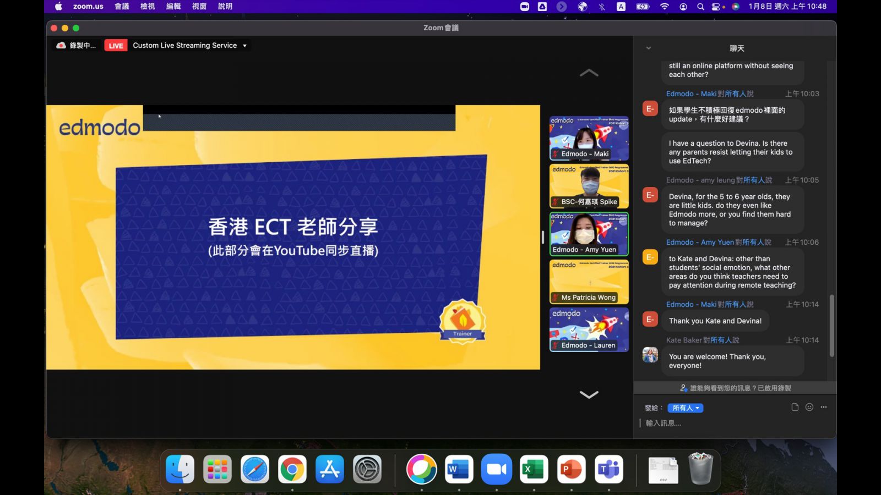Image resolution: width=881 pixels, height=495 pixels.
Task: Open Spotlight search
Action: (x=700, y=7)
